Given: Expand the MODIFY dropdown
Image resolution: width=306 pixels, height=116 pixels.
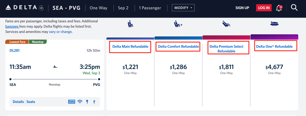Looking at the screenshot, I should point(183,8).
